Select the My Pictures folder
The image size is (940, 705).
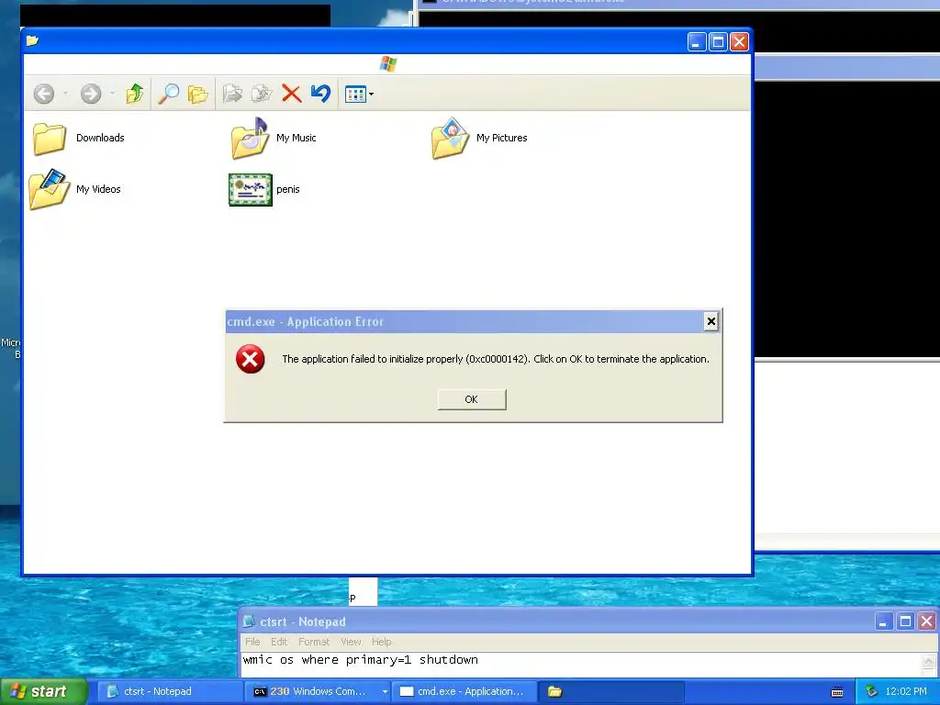pyautogui.click(x=479, y=138)
